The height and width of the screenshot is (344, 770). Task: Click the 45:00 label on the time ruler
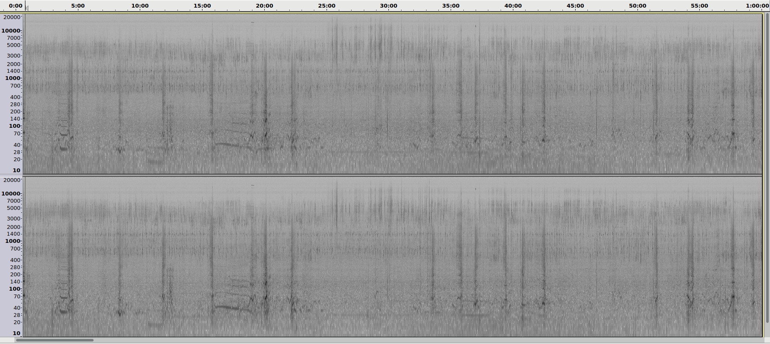pyautogui.click(x=575, y=6)
